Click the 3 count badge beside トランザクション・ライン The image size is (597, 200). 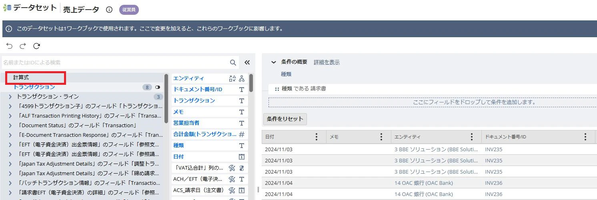pyautogui.click(x=158, y=97)
